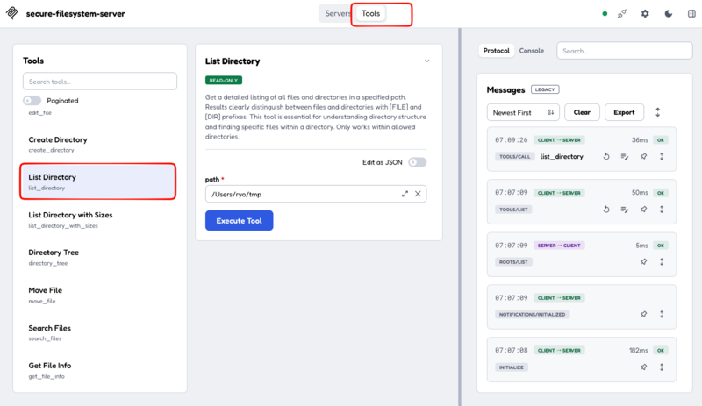This screenshot has width=702, height=406.
Task: Click the Clear messages button
Action: point(582,112)
